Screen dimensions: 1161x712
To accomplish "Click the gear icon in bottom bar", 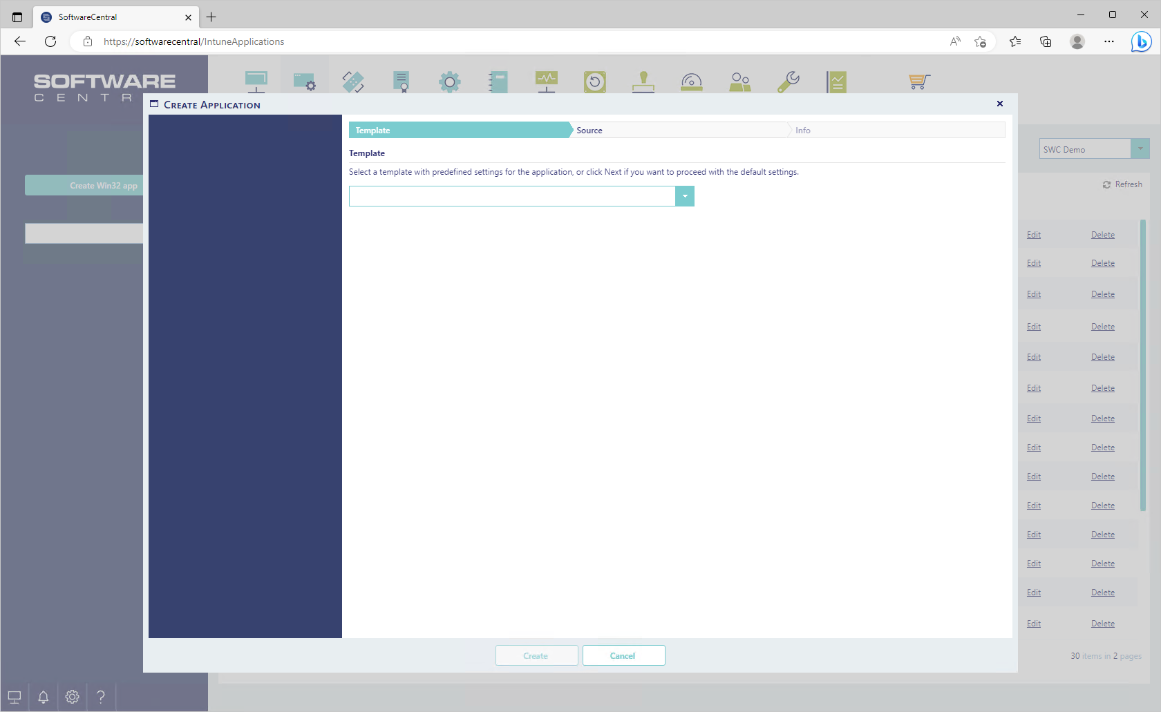I will [x=72, y=697].
